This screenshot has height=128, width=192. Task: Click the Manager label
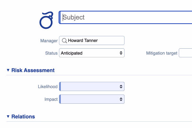(49, 41)
